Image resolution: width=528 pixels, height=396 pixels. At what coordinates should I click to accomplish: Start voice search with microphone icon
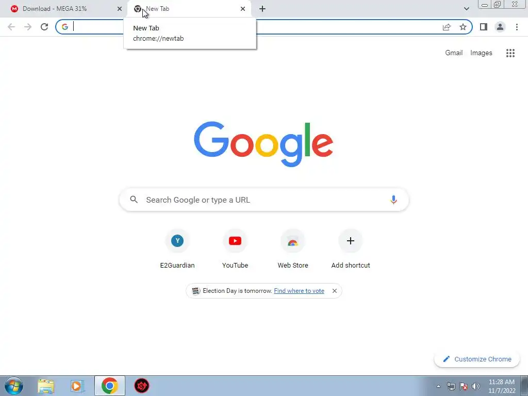tap(393, 200)
